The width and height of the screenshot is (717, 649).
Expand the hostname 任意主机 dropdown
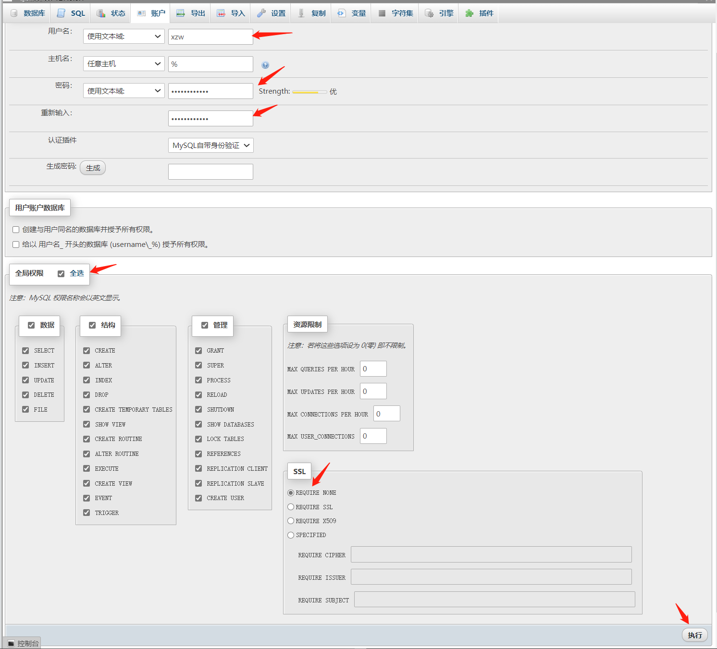[x=124, y=64]
